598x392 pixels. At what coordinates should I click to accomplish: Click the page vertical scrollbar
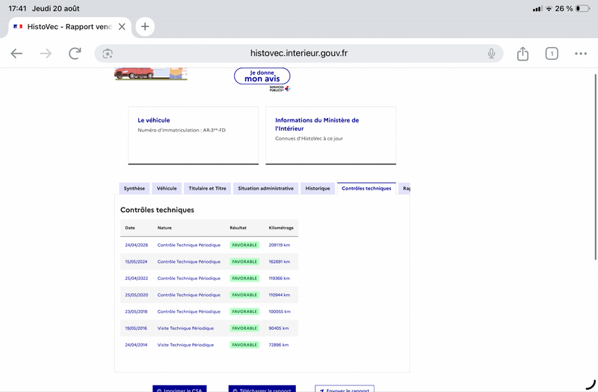coord(595,167)
